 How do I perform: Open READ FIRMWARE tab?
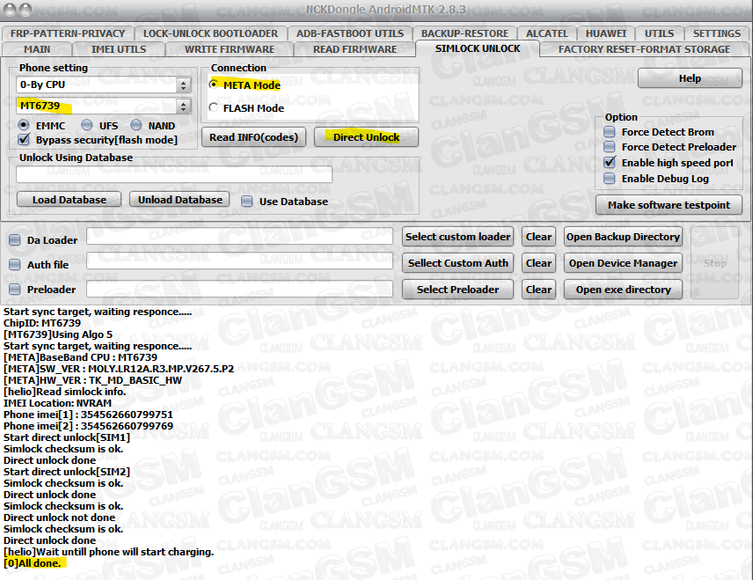tap(355, 49)
